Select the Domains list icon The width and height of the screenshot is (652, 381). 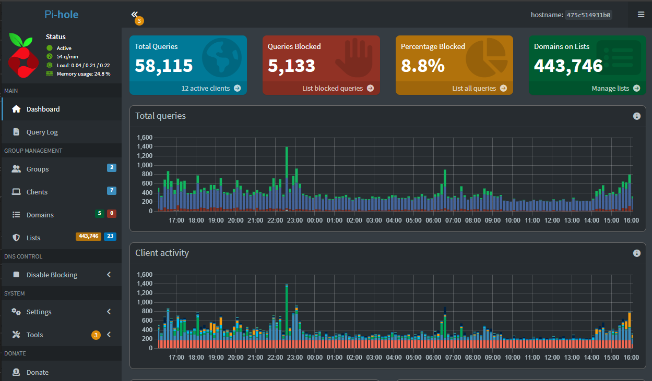point(16,214)
